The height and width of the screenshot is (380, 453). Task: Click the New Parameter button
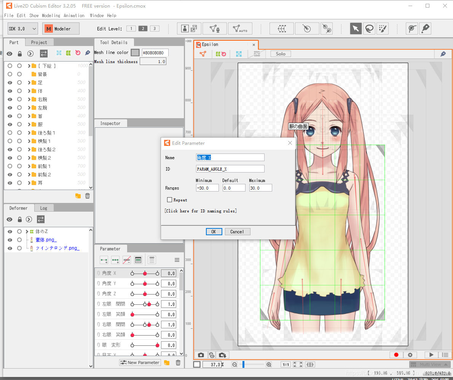click(x=140, y=363)
